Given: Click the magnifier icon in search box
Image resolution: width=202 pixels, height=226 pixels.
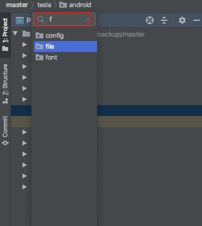Looking at the screenshot, I should (x=41, y=19).
